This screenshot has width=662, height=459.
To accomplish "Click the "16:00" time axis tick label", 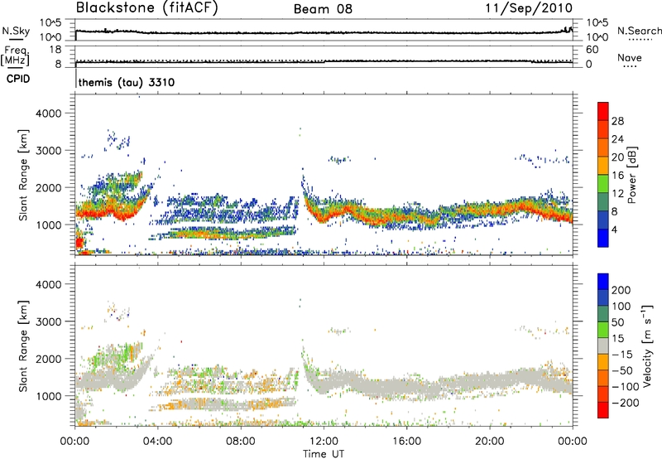I will 406,442.
